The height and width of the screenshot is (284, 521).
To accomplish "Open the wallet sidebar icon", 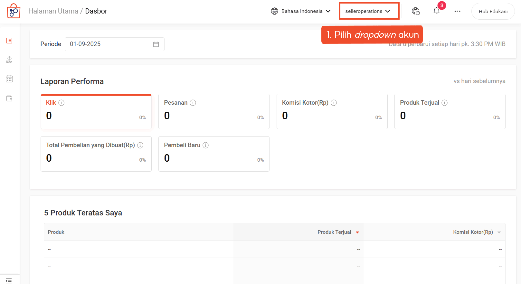I will coord(9,99).
